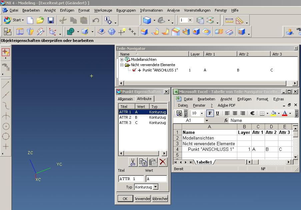
Task: Open the Excel Extras menu
Action: (x=279, y=99)
